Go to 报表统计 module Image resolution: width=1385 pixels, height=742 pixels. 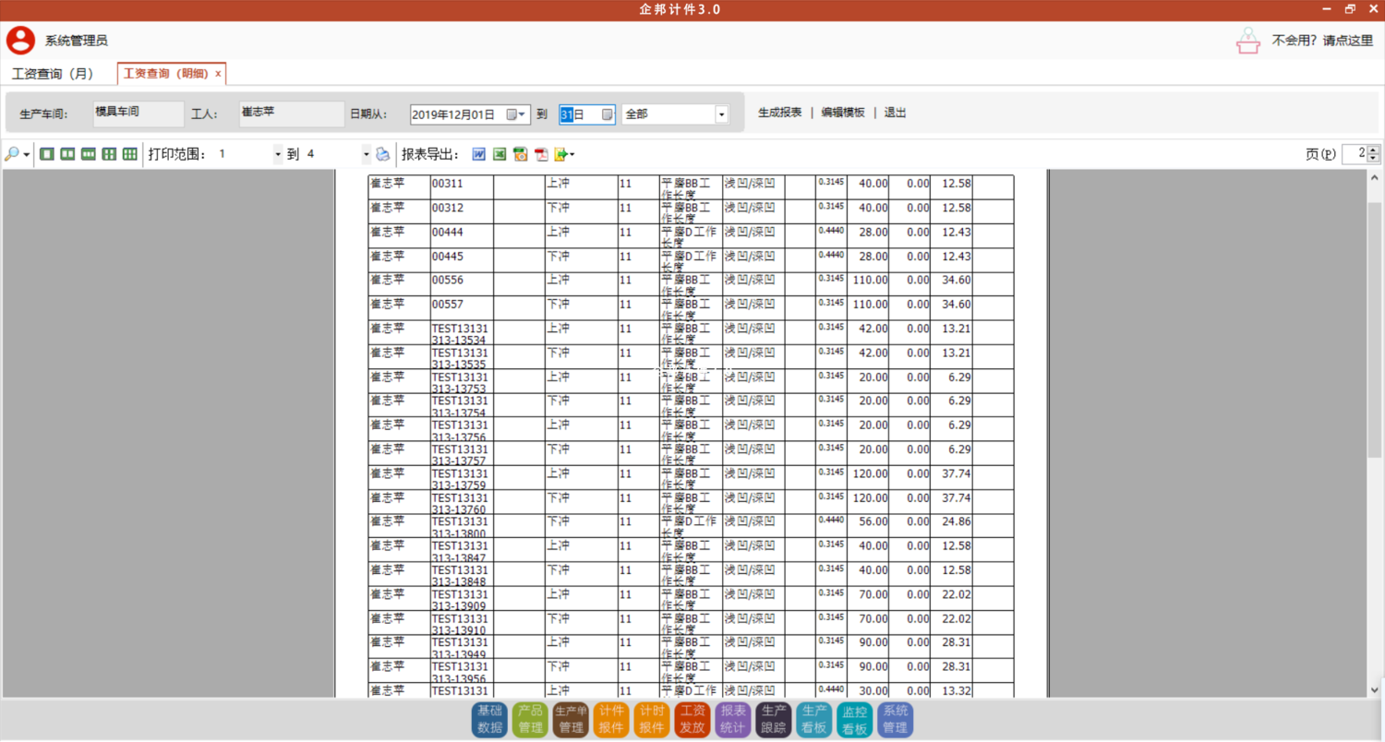(x=732, y=719)
